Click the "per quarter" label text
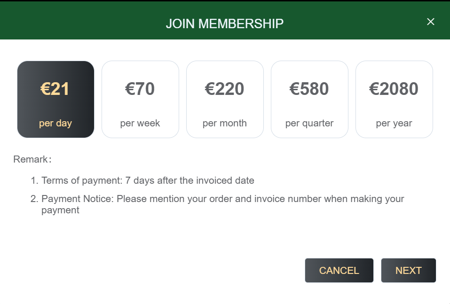Image resolution: width=450 pixels, height=304 pixels. [x=309, y=124]
